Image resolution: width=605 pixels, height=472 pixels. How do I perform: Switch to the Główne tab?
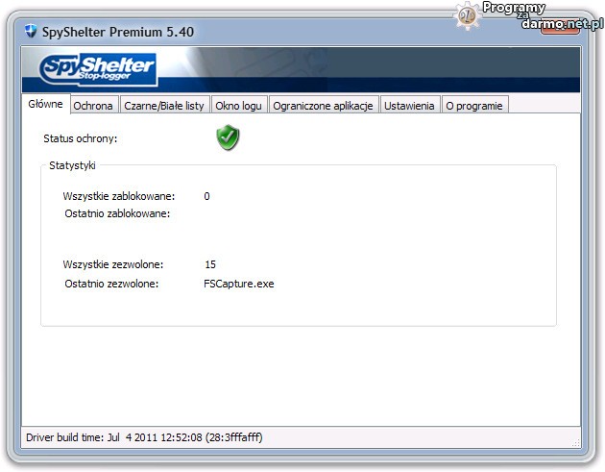click(46, 104)
